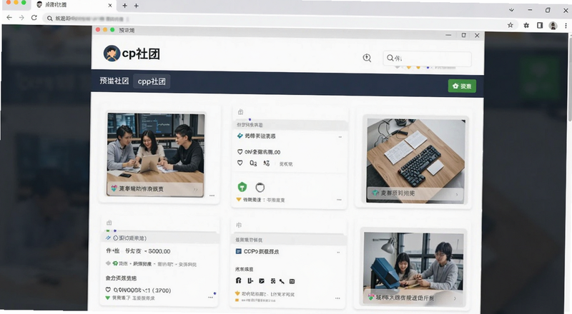The image size is (572, 314).
Task: Expand the green triangle row below (3700)
Action: click(130, 298)
